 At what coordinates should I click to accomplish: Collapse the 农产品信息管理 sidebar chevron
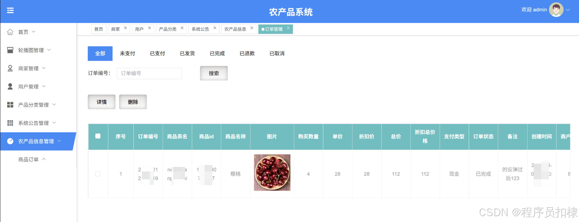59,141
